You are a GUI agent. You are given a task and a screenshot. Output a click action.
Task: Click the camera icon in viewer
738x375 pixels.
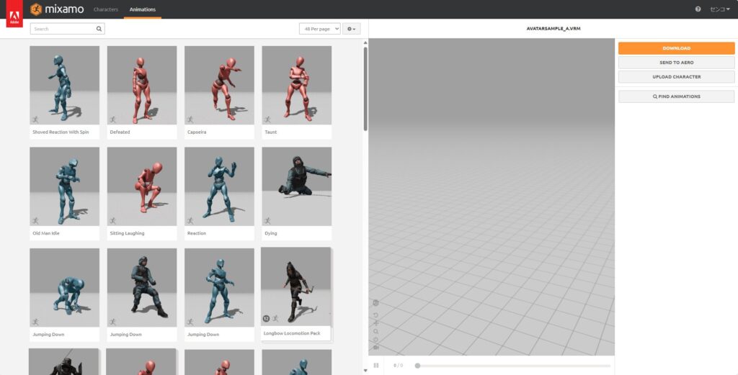pos(375,347)
